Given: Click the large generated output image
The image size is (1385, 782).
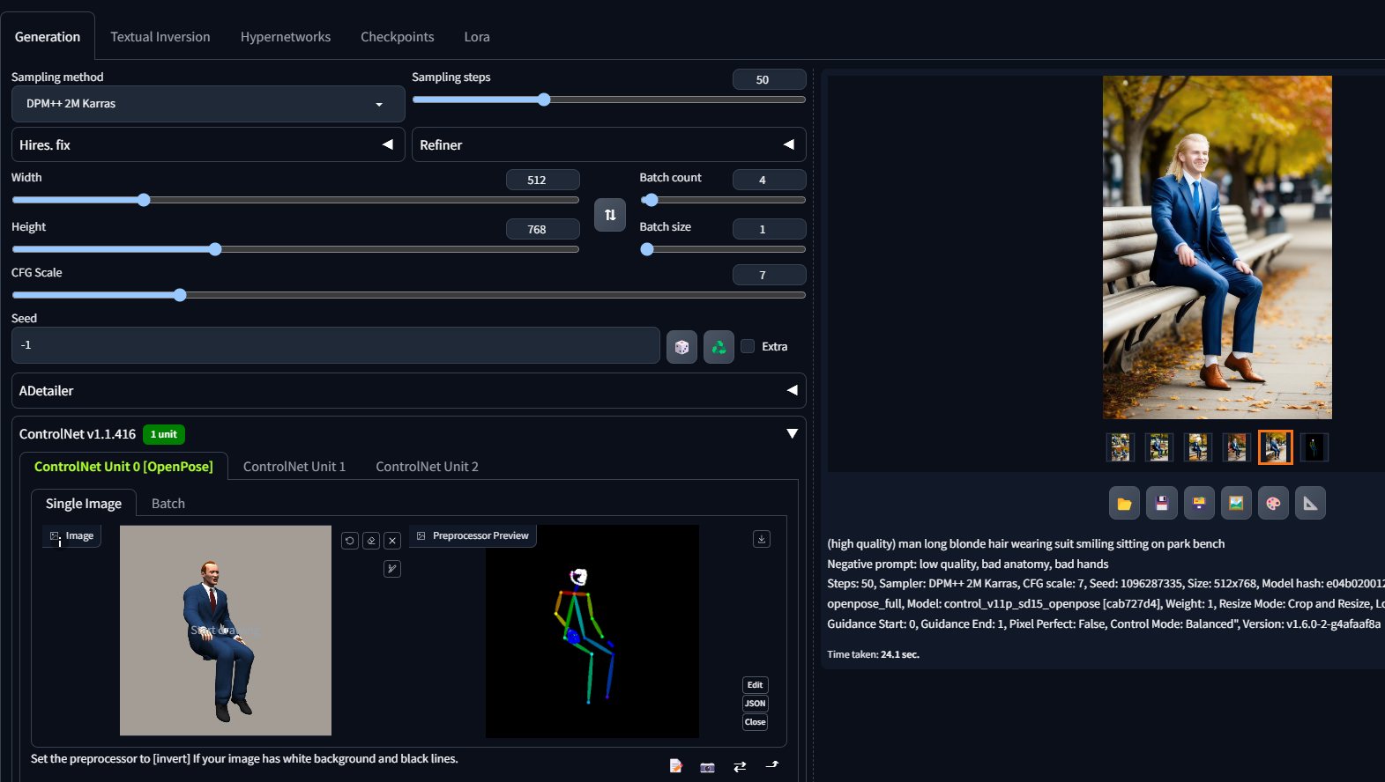Looking at the screenshot, I should [1217, 247].
